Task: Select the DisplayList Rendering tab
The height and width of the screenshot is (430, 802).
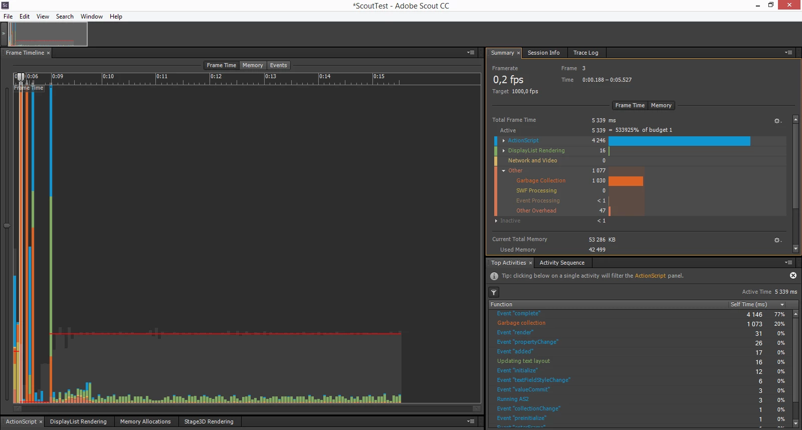Action: pyautogui.click(x=78, y=421)
